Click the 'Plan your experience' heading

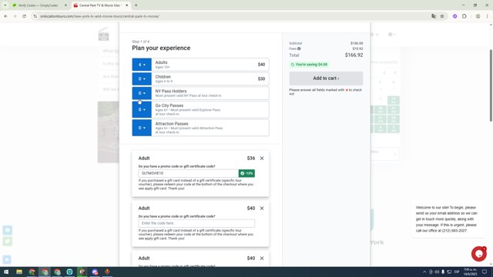point(161,48)
